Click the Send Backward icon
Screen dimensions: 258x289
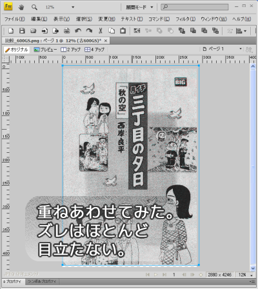click(x=204, y=31)
